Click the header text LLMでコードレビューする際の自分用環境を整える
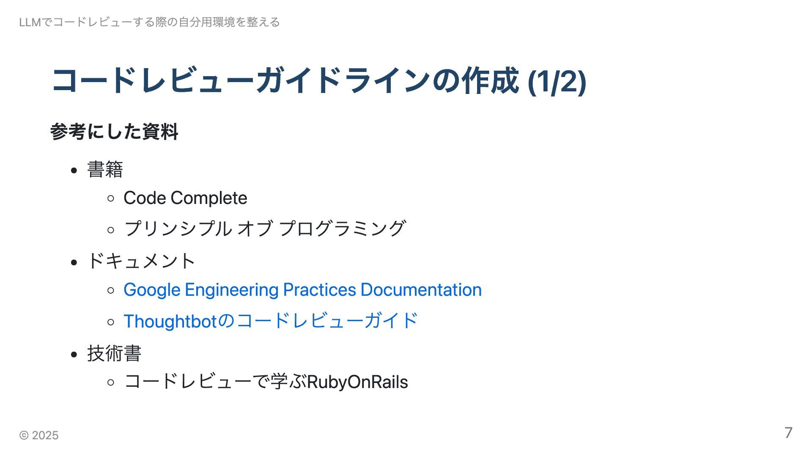812x457 pixels. (149, 22)
